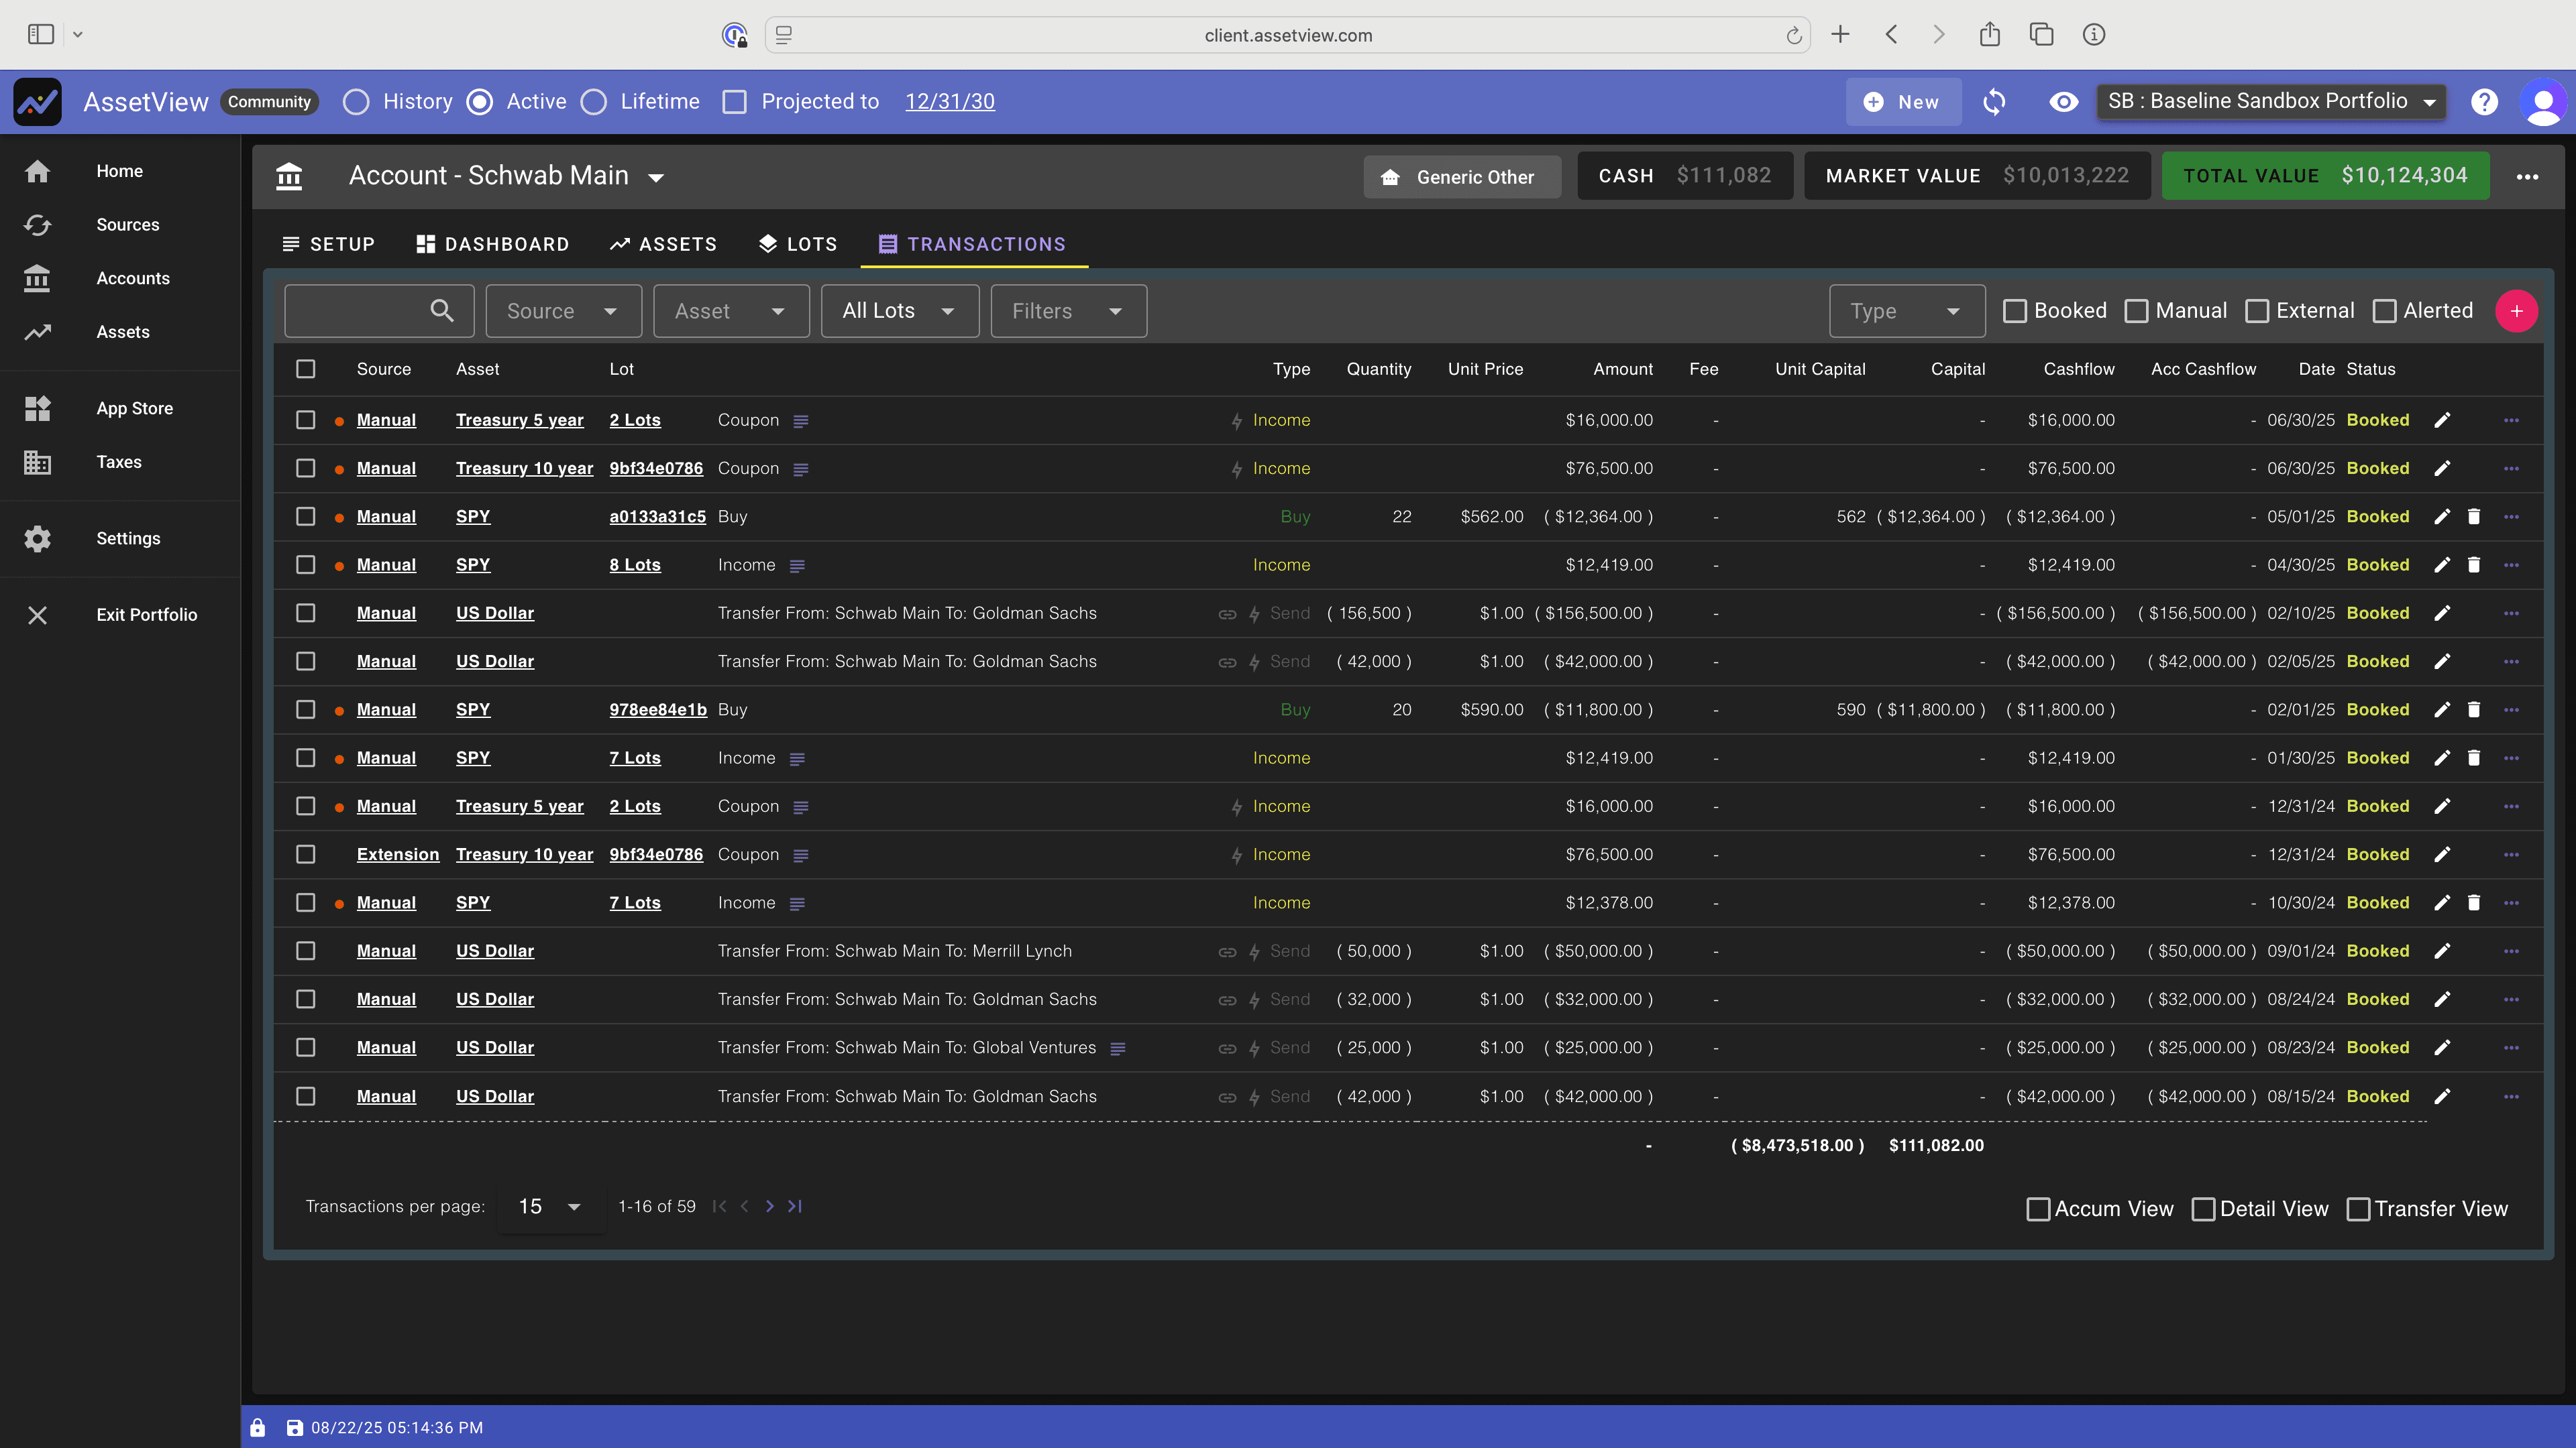Screen dimensions: 2576x1448
Task: Expand the Type filter dropdown
Action: tap(1905, 311)
